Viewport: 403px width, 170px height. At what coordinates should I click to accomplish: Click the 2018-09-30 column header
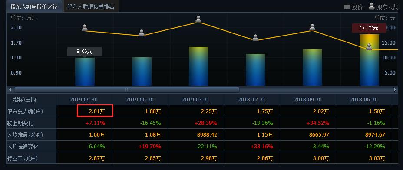pos(308,100)
